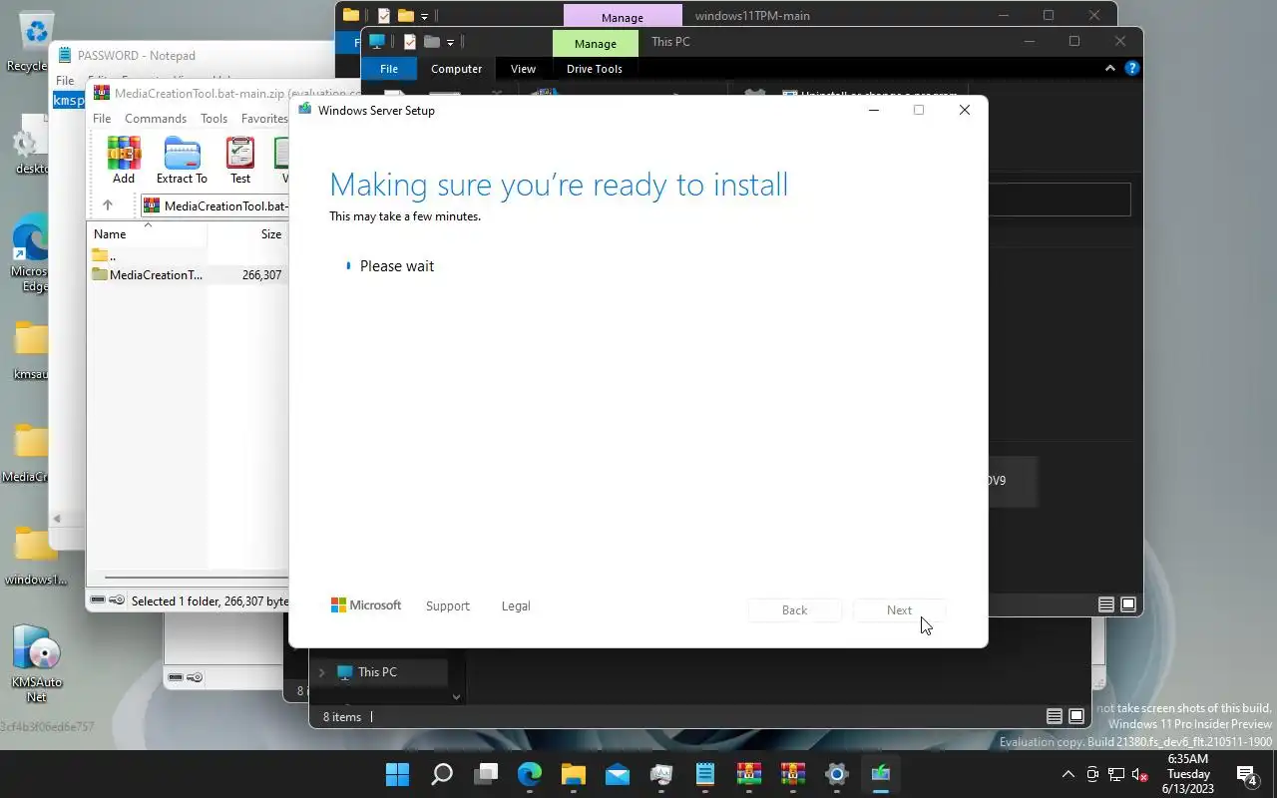1277x798 pixels.
Task: Open the Settings gear on the taskbar
Action: (x=837, y=774)
